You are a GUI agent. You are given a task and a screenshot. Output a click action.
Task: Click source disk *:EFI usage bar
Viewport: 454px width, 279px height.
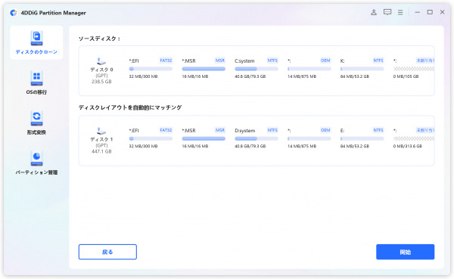(x=151, y=69)
